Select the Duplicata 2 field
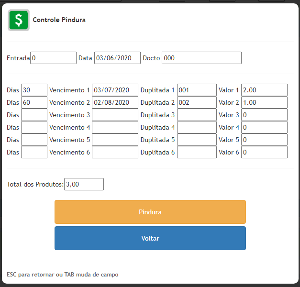300x287 pixels. (197, 102)
